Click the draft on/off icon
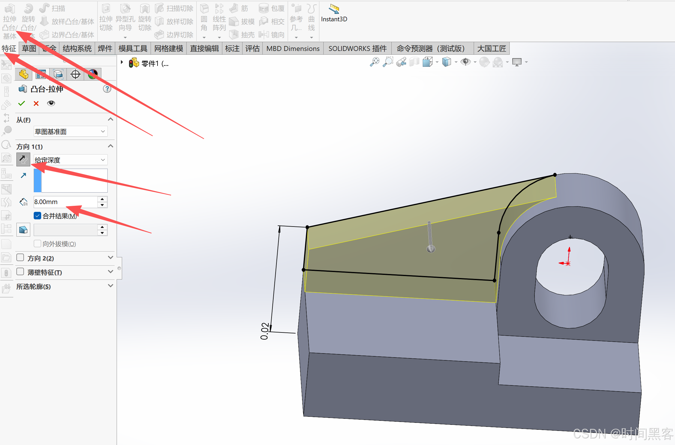Viewport: 675px width, 445px height. (x=23, y=230)
